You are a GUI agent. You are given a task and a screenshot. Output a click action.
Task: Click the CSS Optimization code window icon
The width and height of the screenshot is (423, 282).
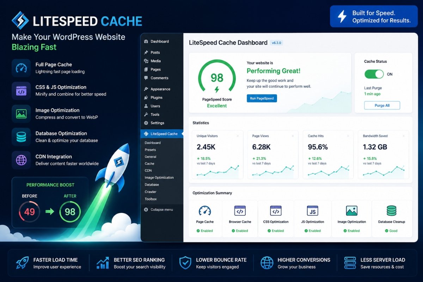click(x=276, y=210)
